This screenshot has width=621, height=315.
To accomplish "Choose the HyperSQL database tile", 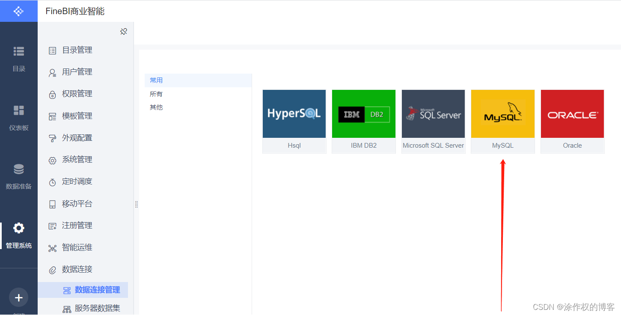I will pyautogui.click(x=294, y=122).
